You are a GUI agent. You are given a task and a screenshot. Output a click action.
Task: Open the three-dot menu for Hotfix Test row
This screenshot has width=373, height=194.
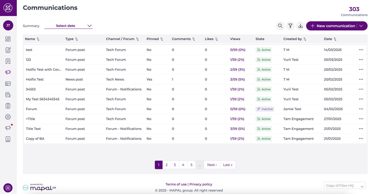point(361,79)
